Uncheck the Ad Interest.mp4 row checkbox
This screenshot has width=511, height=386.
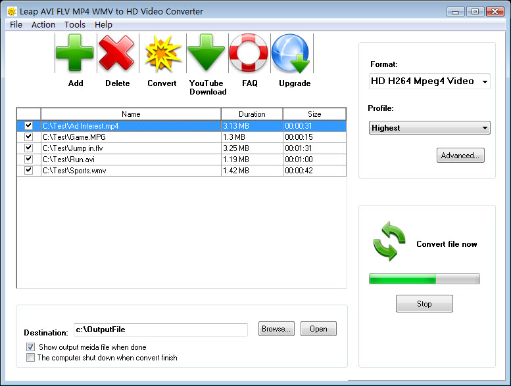point(29,125)
